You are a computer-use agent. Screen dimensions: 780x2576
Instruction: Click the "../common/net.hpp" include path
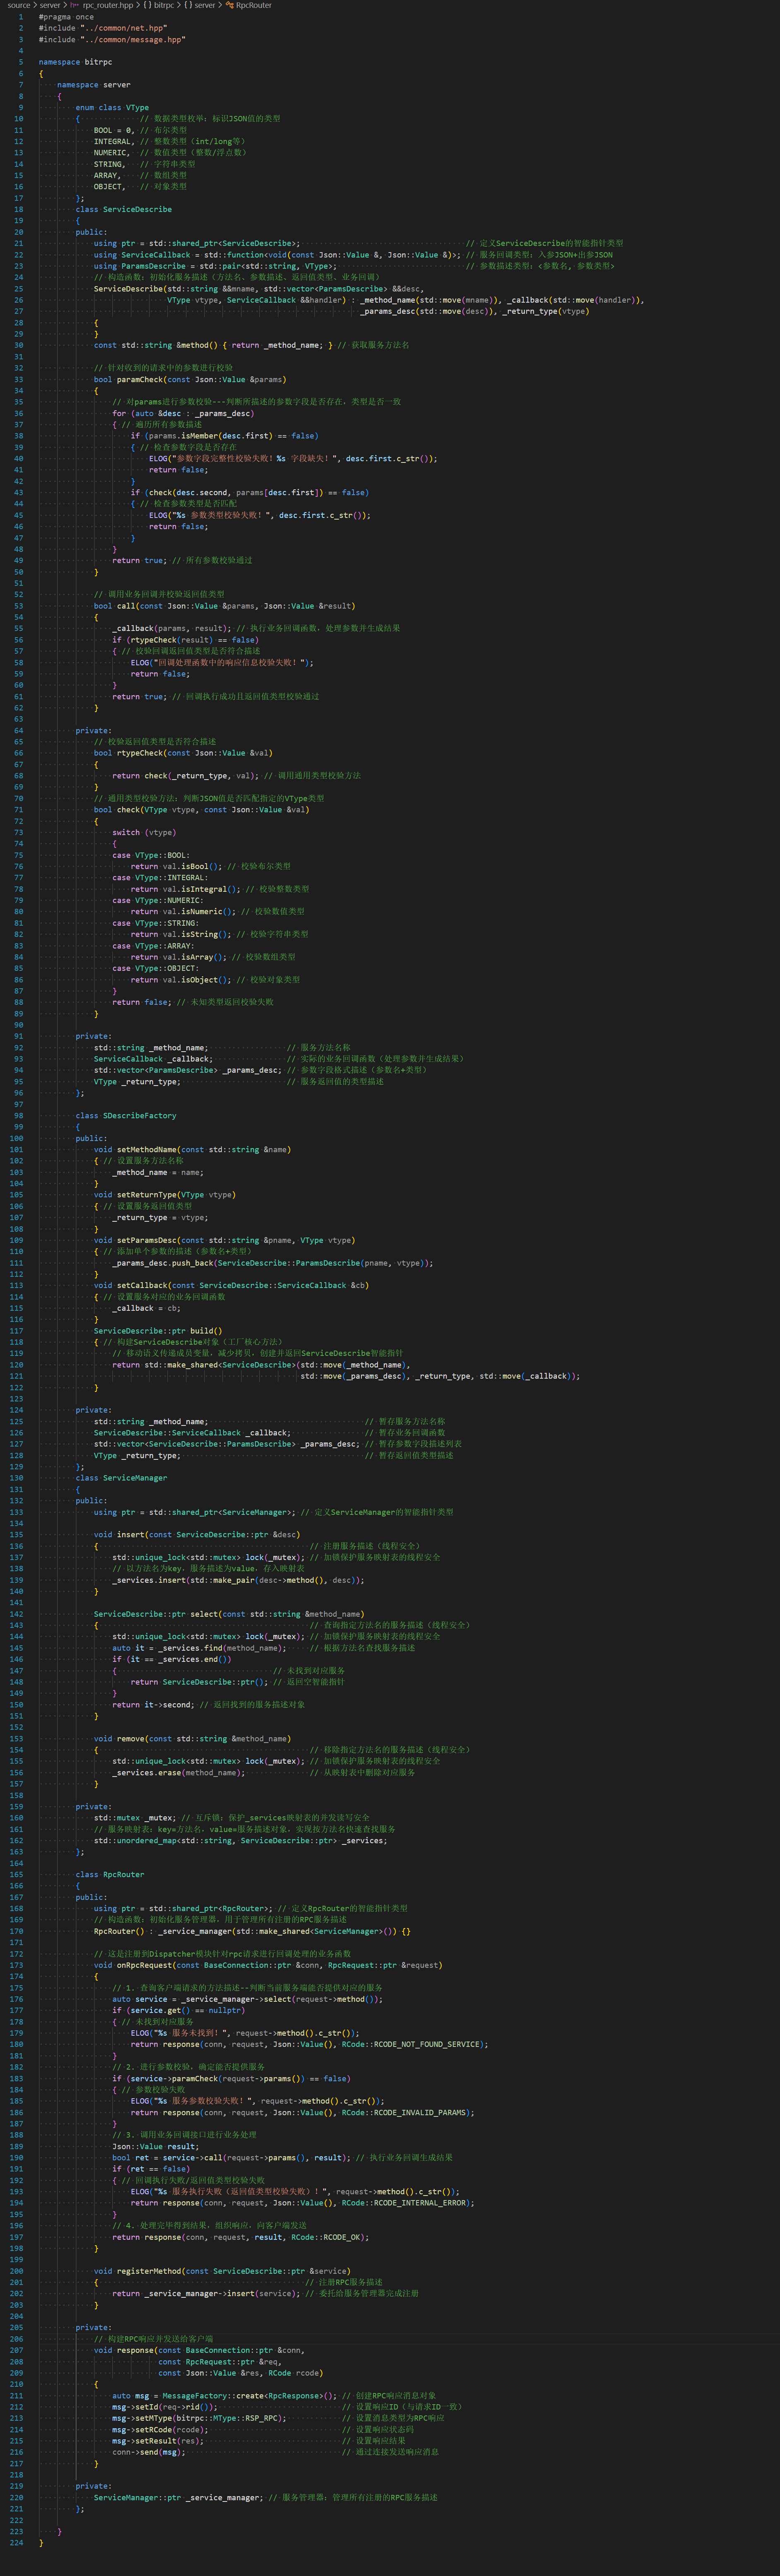[x=124, y=28]
